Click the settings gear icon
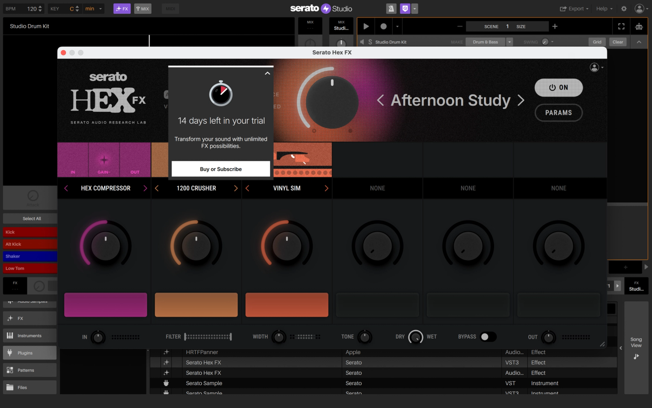This screenshot has height=408, width=652. [x=624, y=9]
